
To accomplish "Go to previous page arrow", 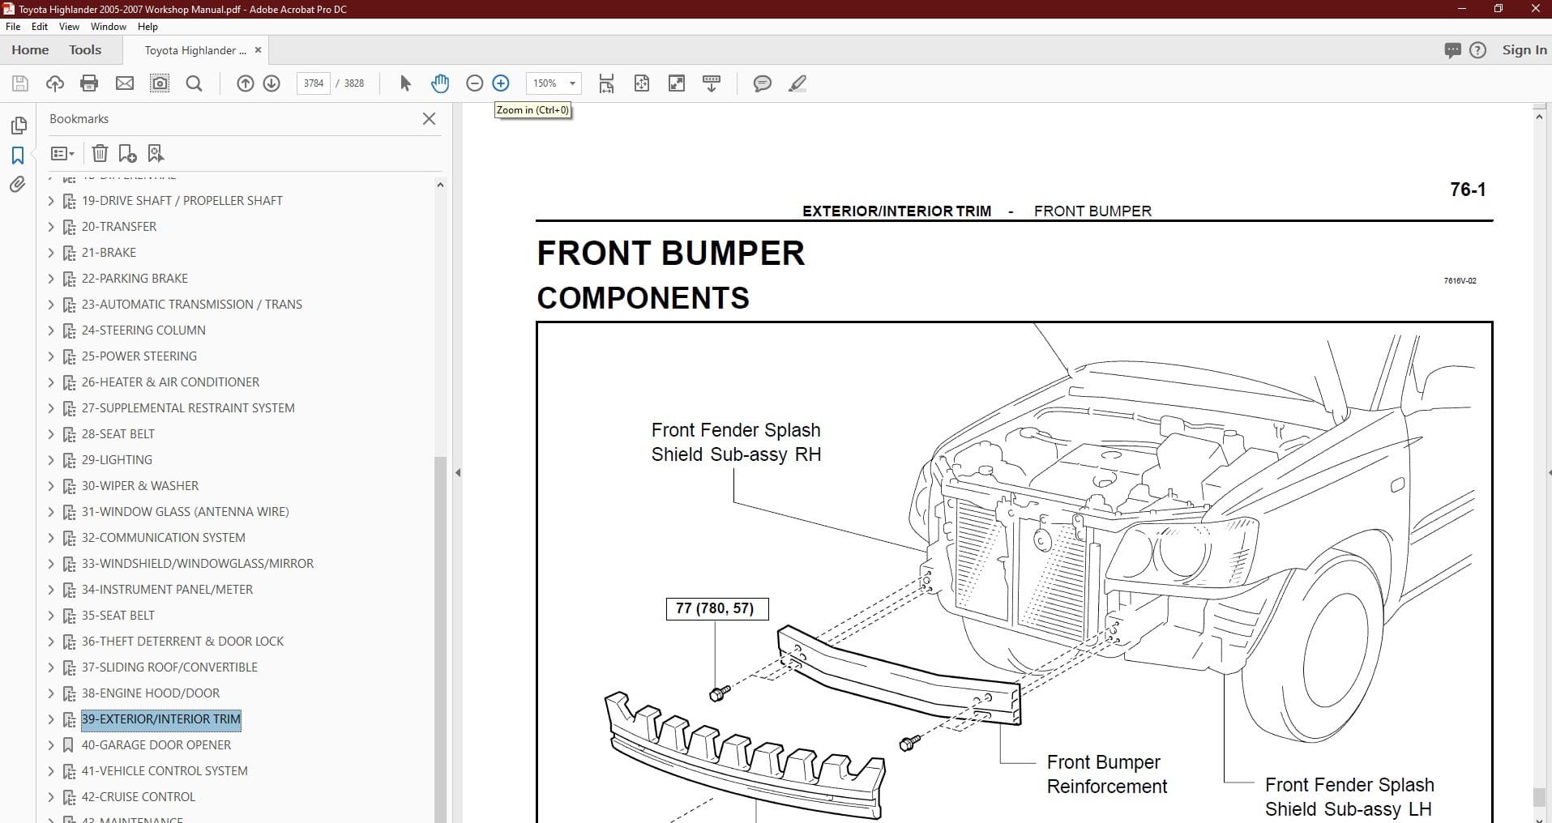I will (246, 83).
